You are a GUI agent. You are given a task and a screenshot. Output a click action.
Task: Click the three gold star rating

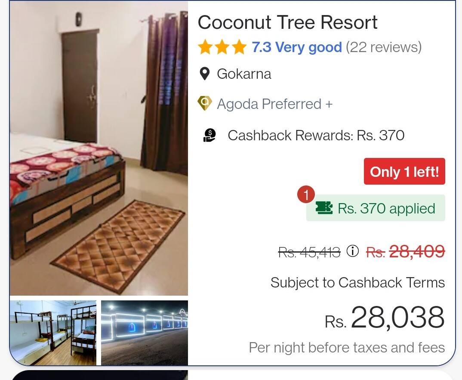click(x=222, y=47)
